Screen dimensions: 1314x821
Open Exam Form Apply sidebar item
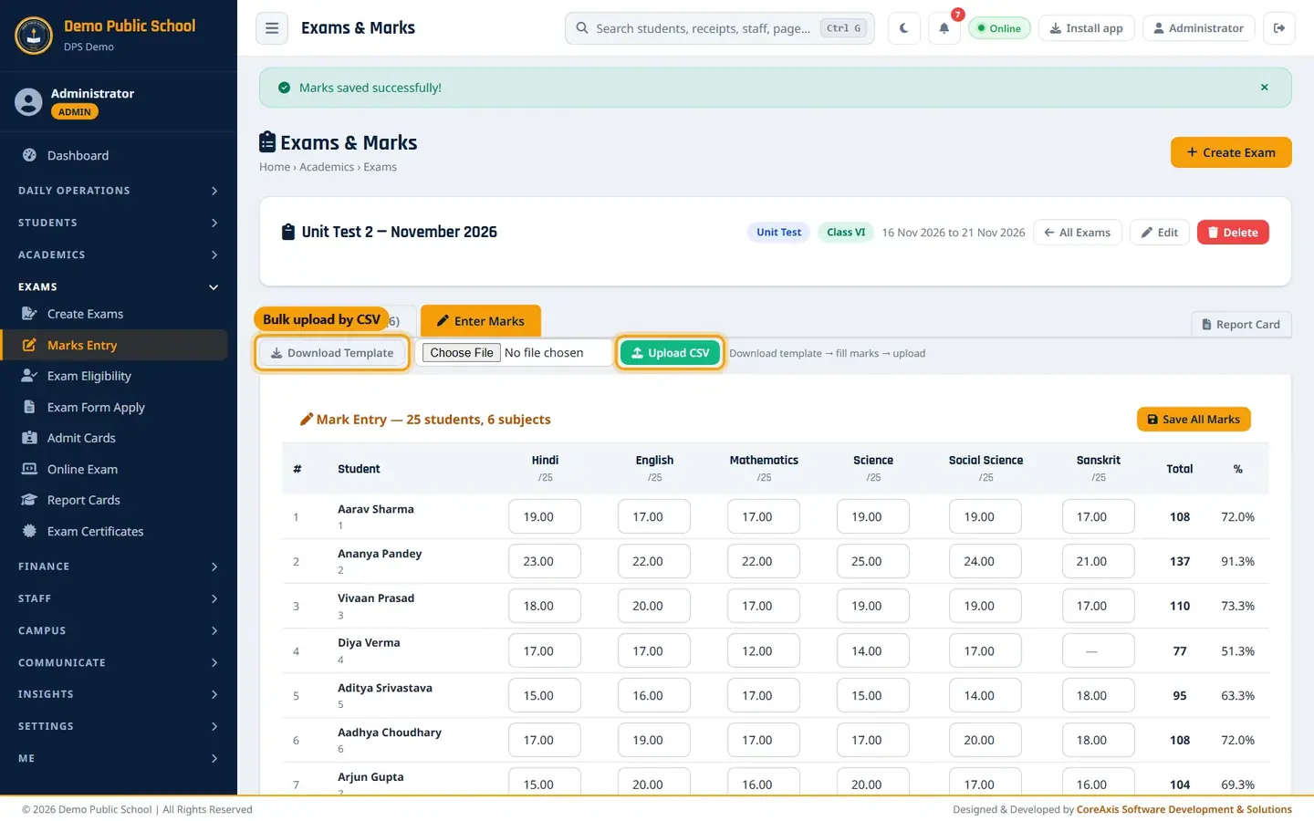[x=114, y=407]
